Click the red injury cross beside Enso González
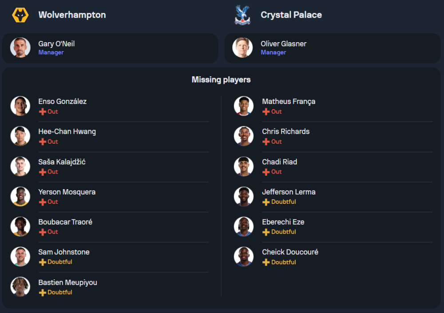This screenshot has height=313, width=444. pos(43,112)
